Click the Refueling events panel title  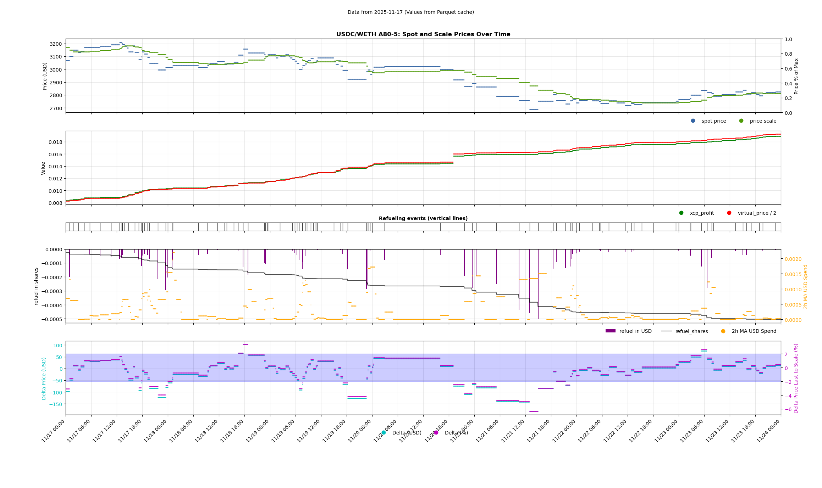(423, 218)
